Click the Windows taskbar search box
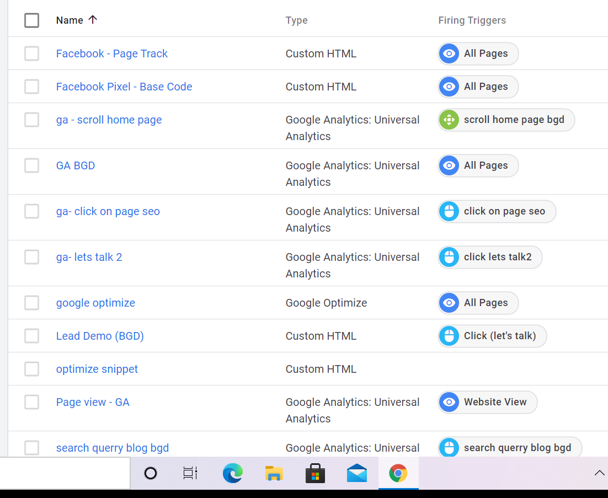Image resolution: width=608 pixels, height=498 pixels. [x=65, y=473]
